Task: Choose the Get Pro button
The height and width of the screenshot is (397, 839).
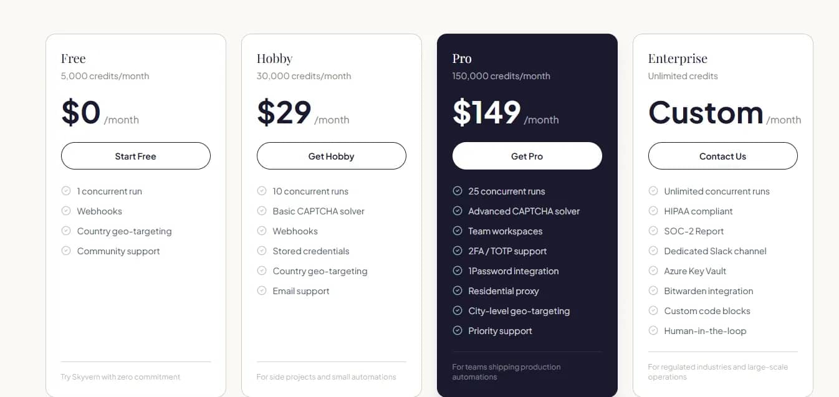Action: point(527,156)
